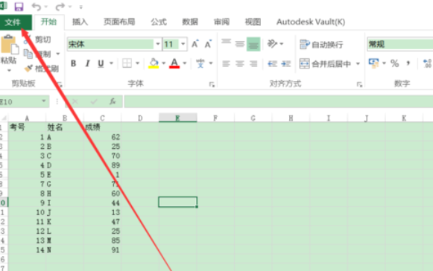Click the Redo arrow icon
Image resolution: width=433 pixels, height=271 pixels.
pos(60,7)
